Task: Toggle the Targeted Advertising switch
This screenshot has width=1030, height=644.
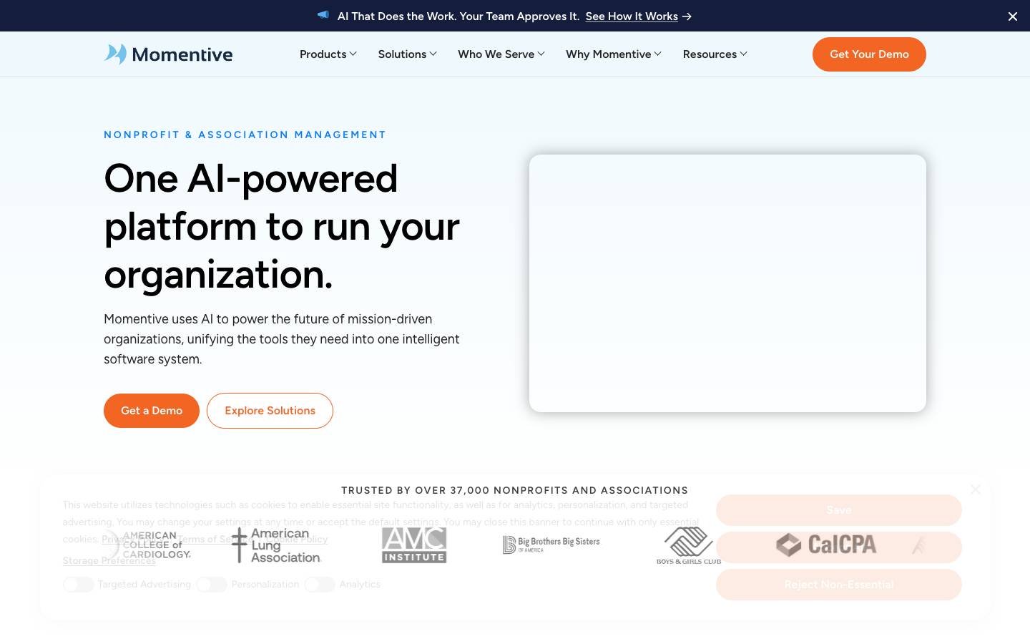Action: click(79, 585)
